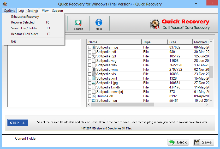Click the Current Folder label
220x149 pixels.
pyautogui.click(x=27, y=139)
